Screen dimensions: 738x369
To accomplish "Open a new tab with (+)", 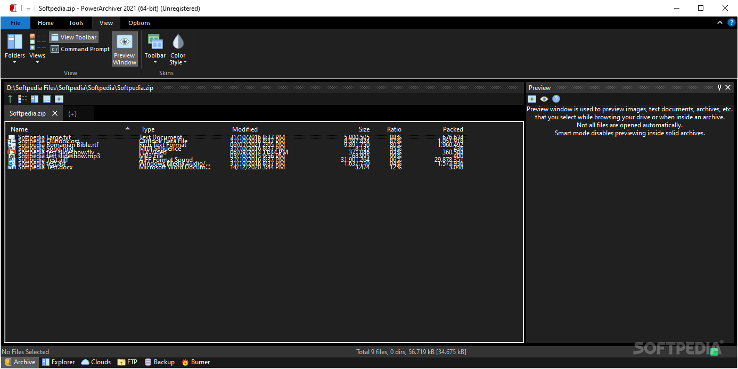I will point(72,113).
